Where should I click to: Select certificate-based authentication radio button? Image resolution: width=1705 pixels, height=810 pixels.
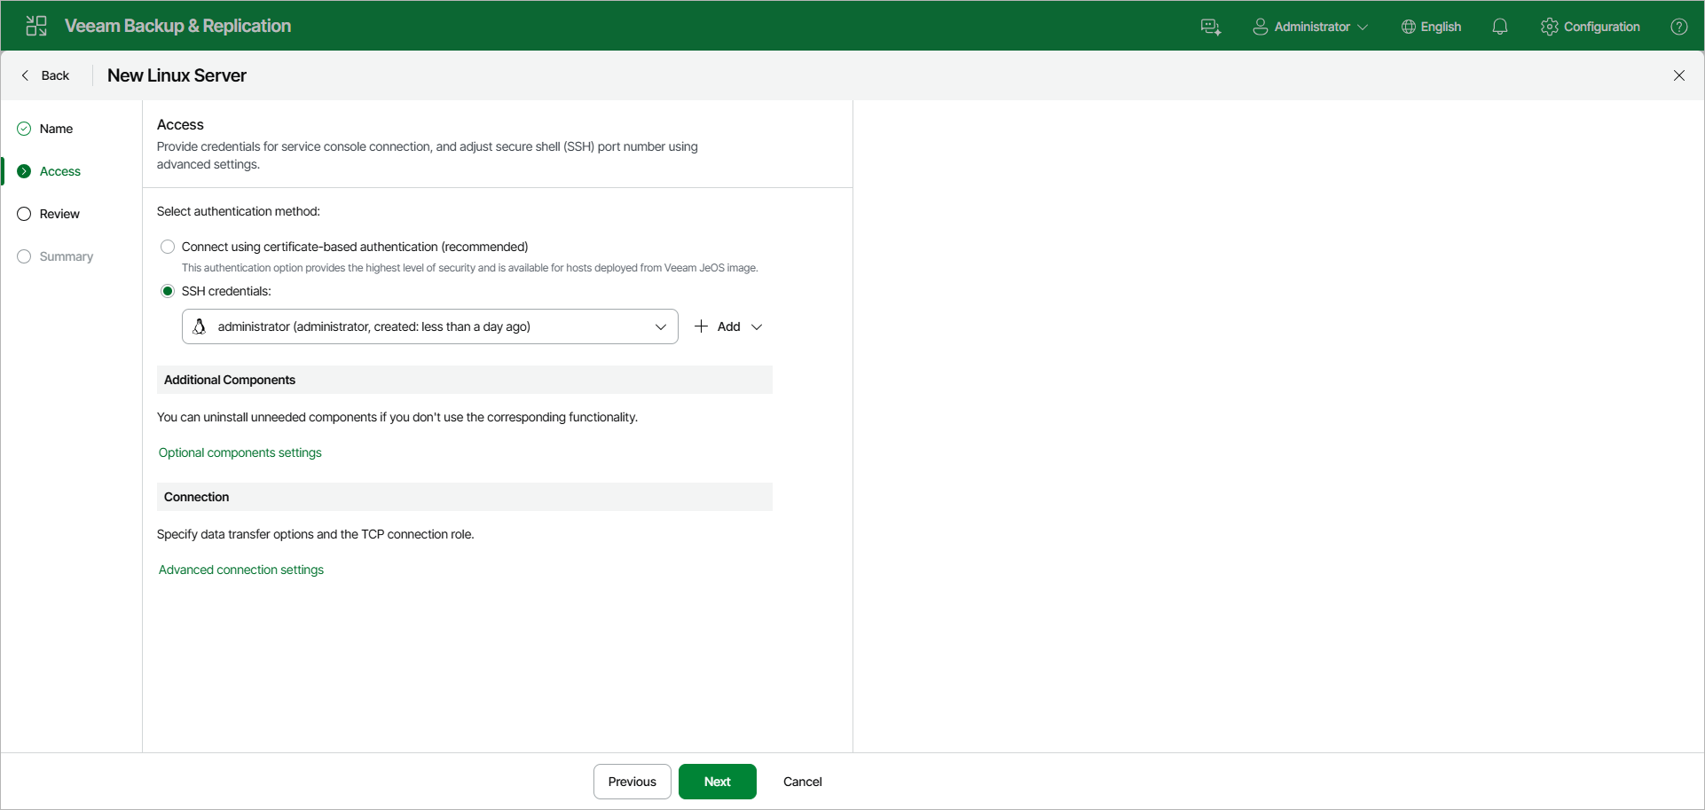click(x=168, y=247)
